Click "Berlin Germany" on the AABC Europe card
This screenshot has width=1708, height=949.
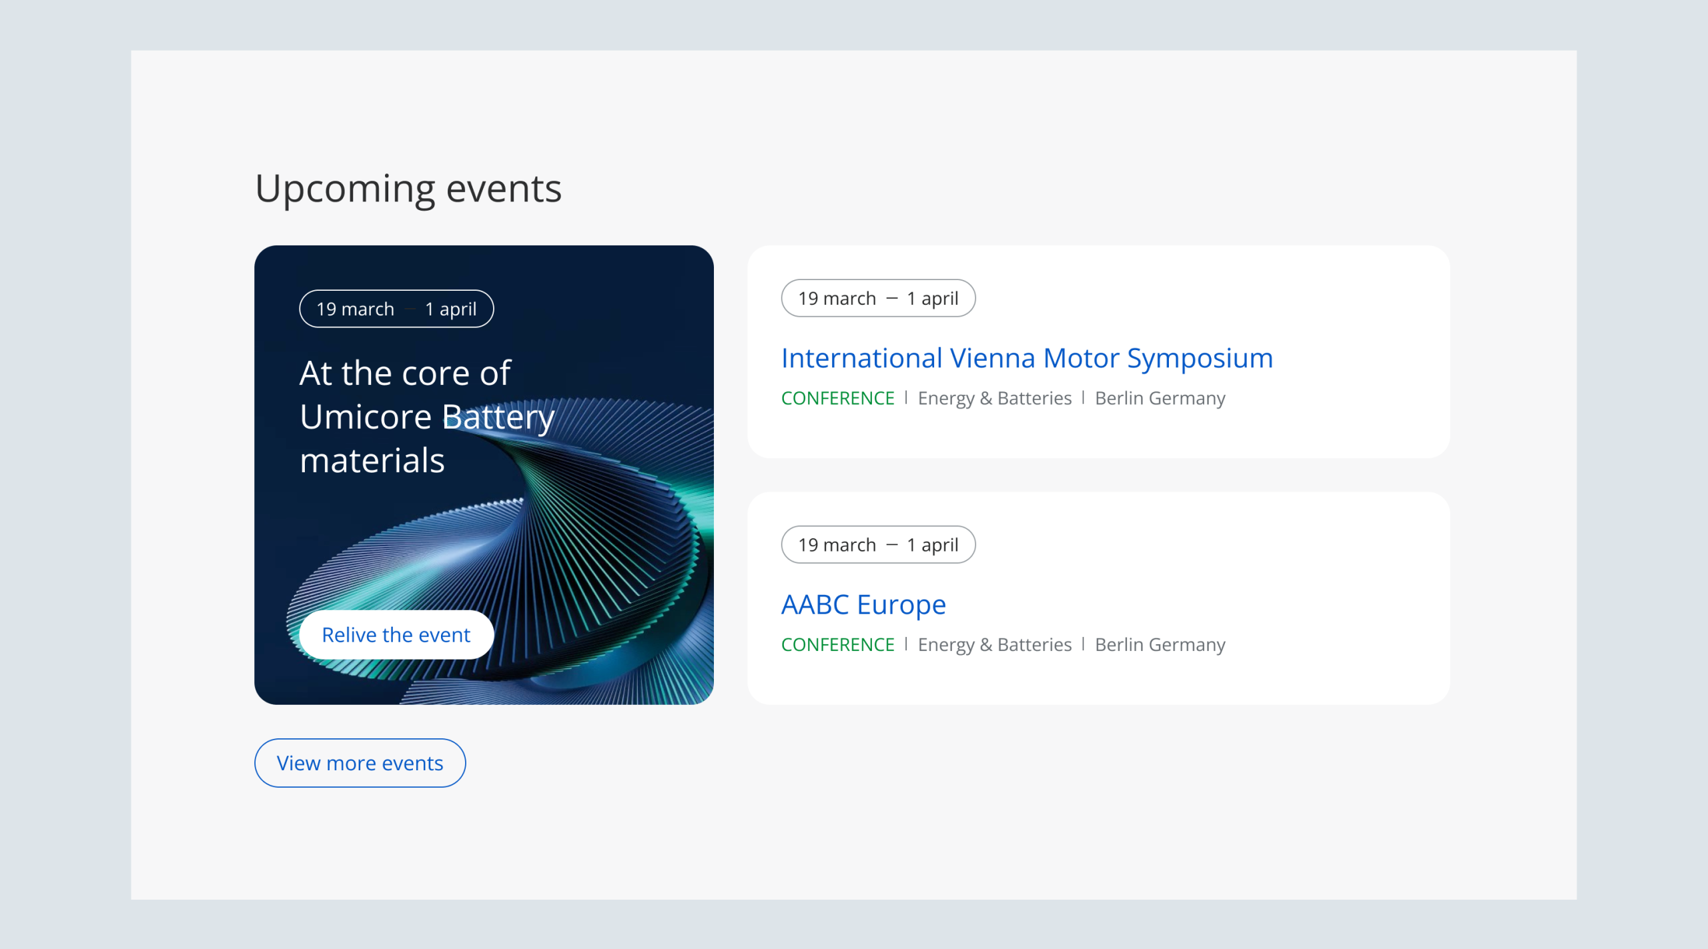click(1160, 645)
